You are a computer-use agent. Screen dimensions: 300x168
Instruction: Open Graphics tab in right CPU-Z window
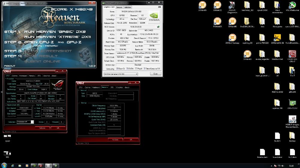[119, 87]
